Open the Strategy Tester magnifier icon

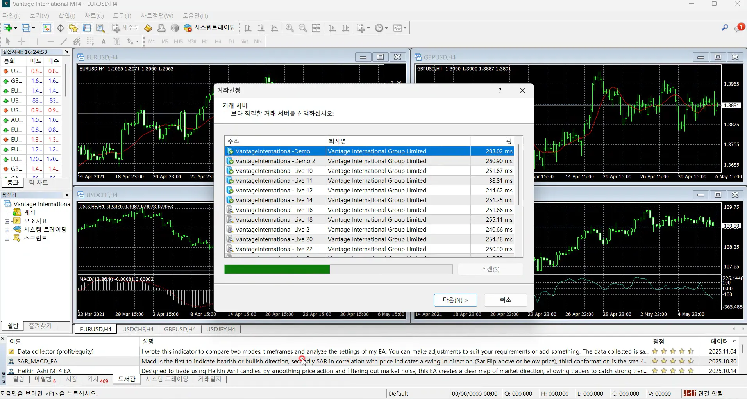point(100,28)
